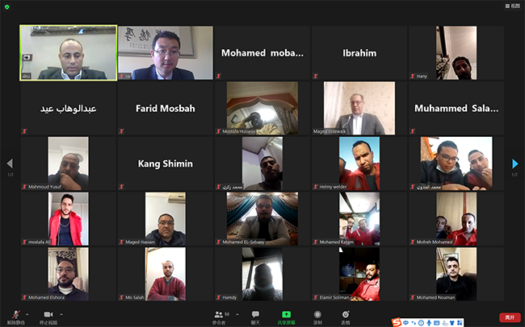Select Farid Mosbah's participant tile
The height and width of the screenshot is (327, 525).
166,108
